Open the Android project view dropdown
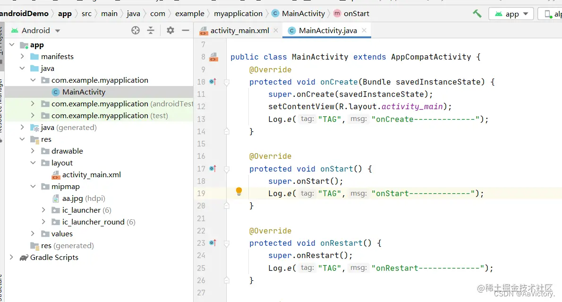 coord(35,31)
